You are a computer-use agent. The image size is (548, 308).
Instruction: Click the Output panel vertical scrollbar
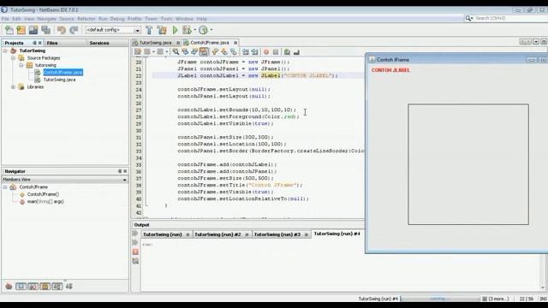(x=543, y=273)
